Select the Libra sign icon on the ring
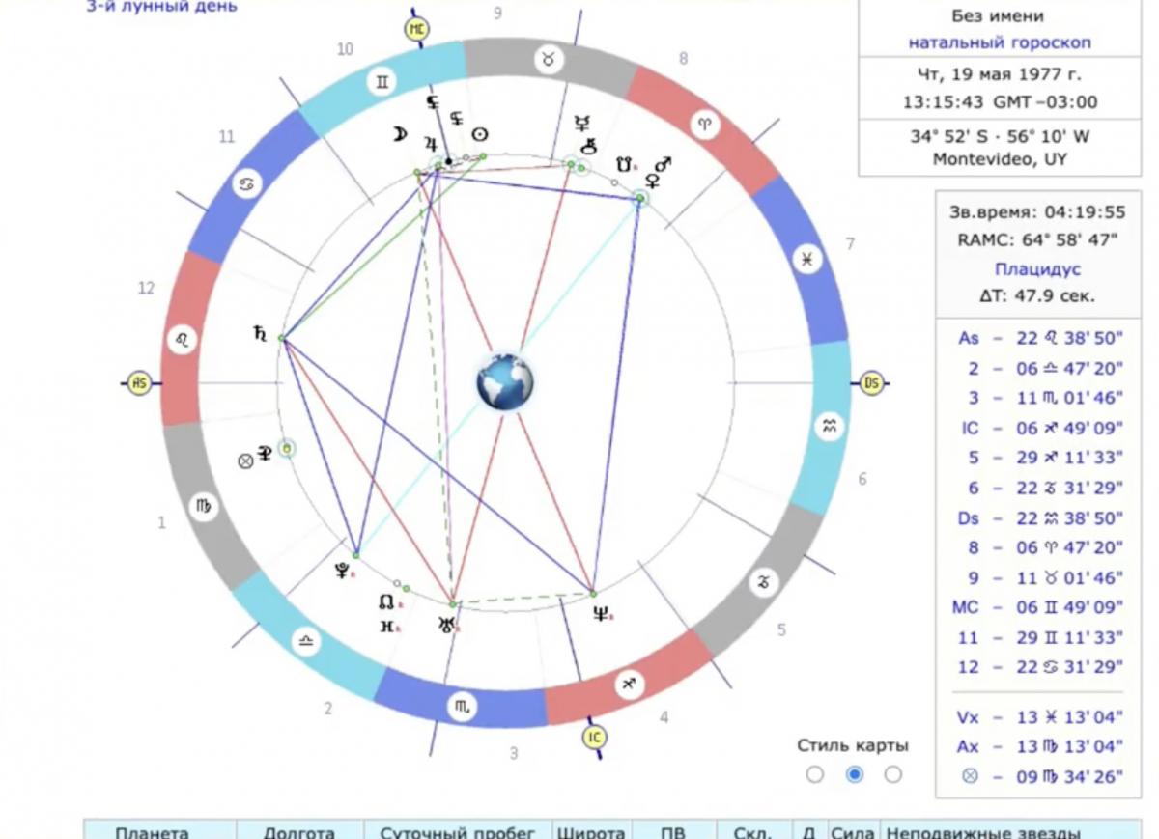The image size is (1159, 839). pos(305,642)
